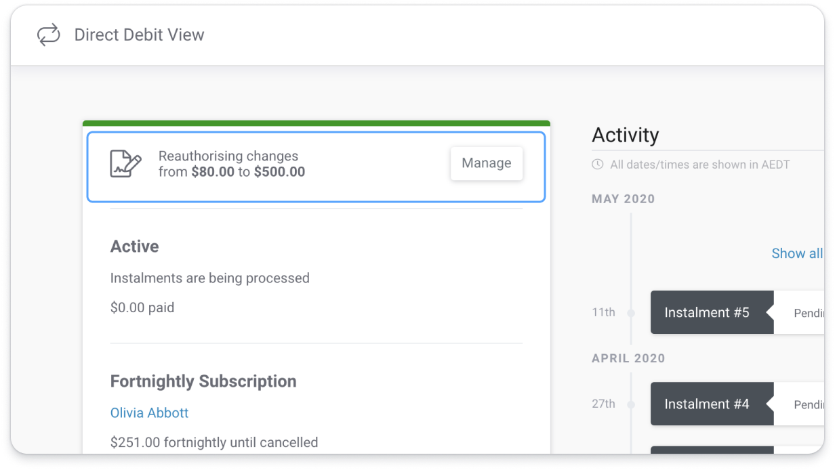Click Pending status next to Instalment #4

(809, 405)
